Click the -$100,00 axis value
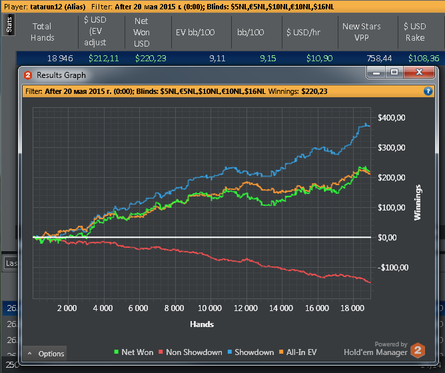The width and height of the screenshot is (445, 373). click(x=393, y=267)
